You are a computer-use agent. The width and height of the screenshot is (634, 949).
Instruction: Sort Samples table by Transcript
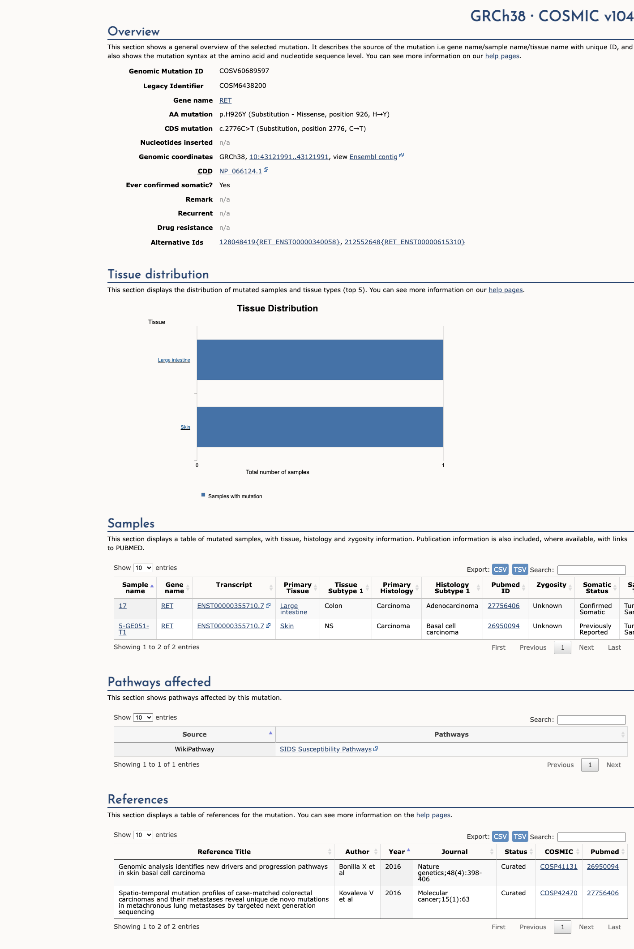pyautogui.click(x=234, y=588)
